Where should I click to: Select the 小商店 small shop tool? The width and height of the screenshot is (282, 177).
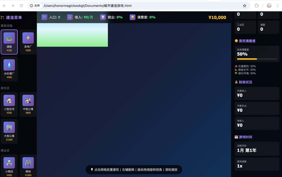click(x=9, y=166)
